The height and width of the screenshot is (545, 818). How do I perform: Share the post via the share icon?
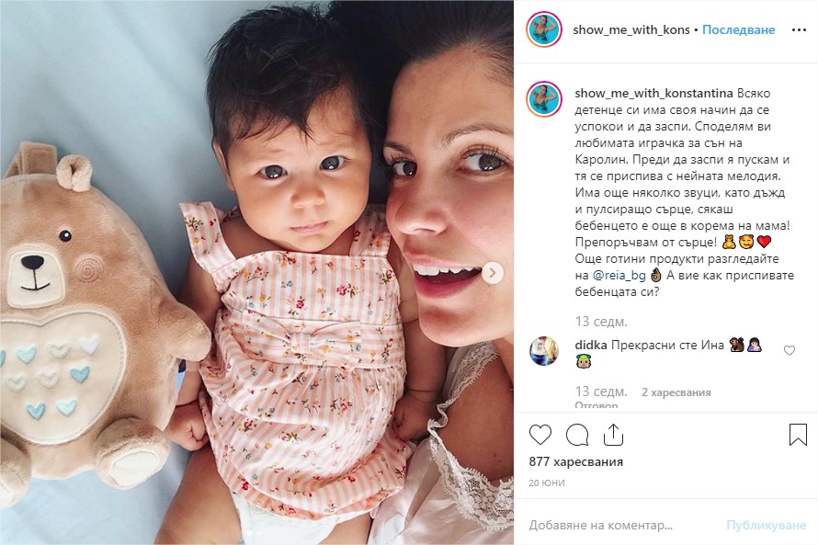pos(614,435)
